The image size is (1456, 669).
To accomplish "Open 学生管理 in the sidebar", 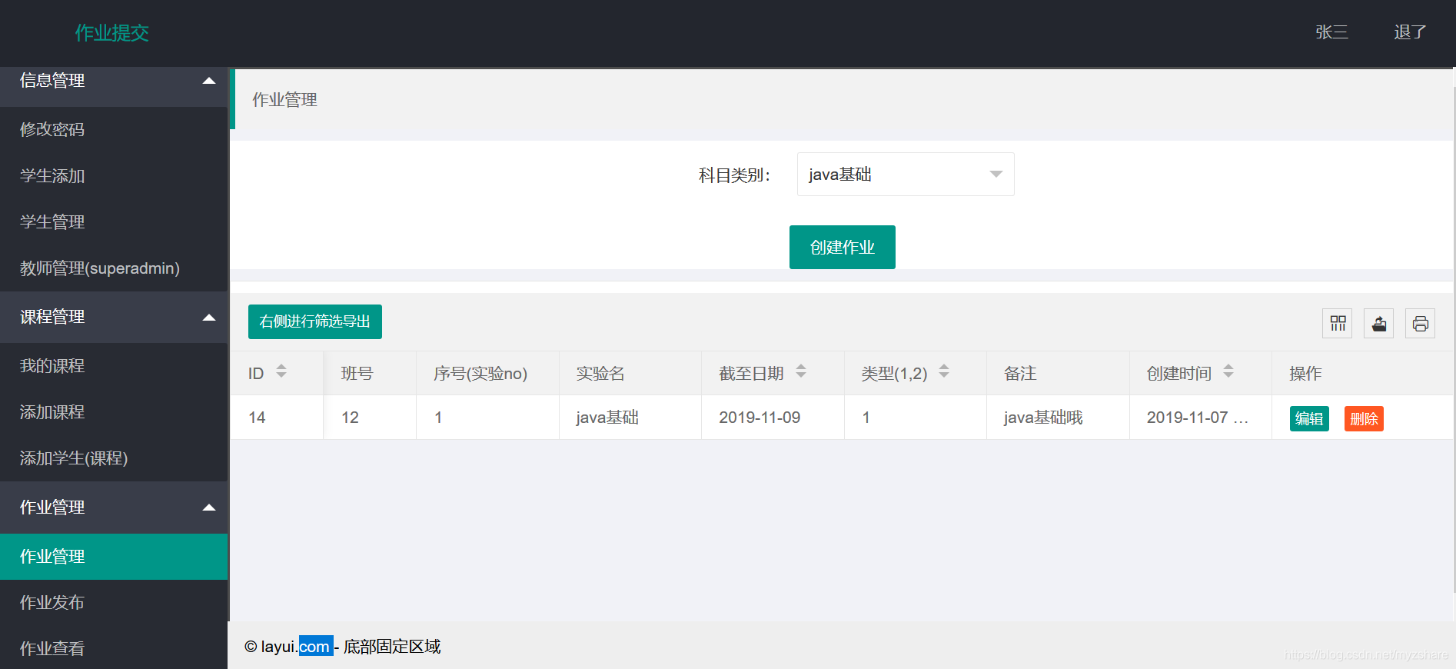I will 114,221.
